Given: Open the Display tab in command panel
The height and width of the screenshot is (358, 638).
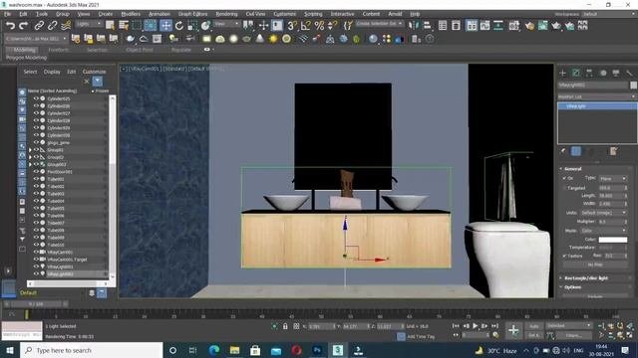Looking at the screenshot, I should (616, 73).
